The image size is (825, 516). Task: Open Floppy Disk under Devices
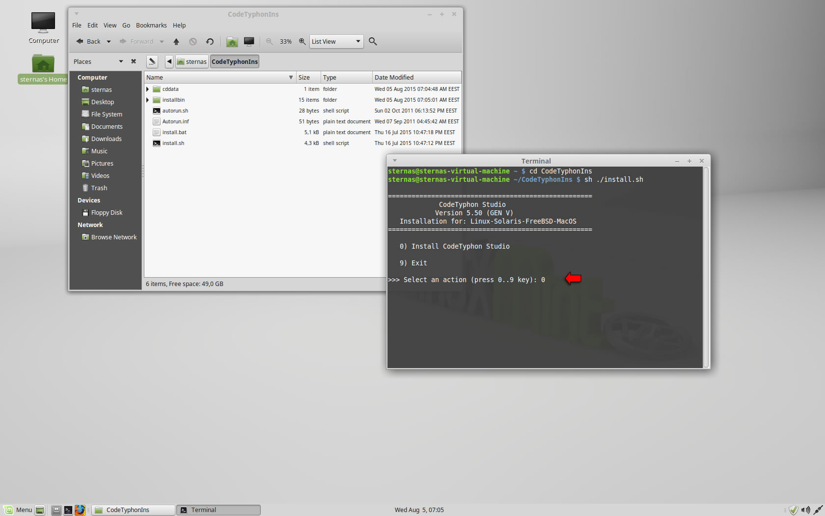(107, 212)
